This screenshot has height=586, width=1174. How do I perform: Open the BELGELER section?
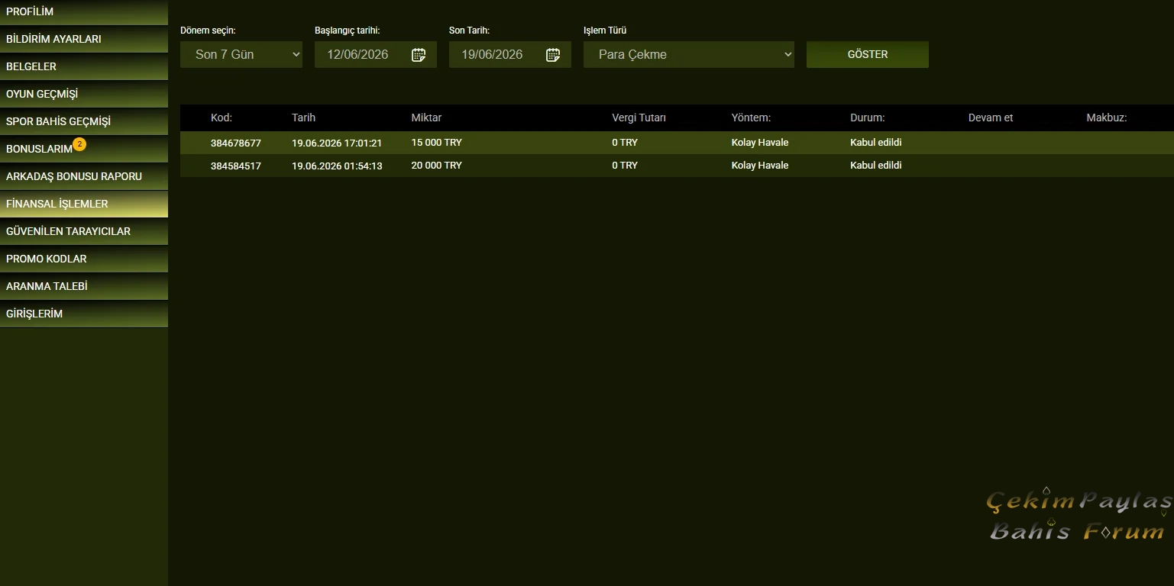[84, 66]
